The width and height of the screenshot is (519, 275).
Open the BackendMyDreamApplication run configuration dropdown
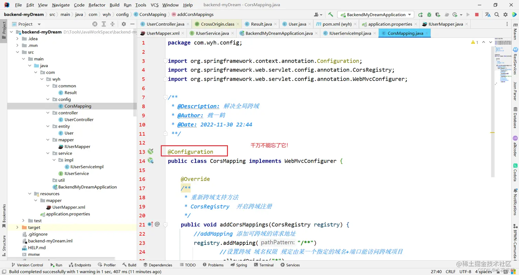(x=376, y=15)
